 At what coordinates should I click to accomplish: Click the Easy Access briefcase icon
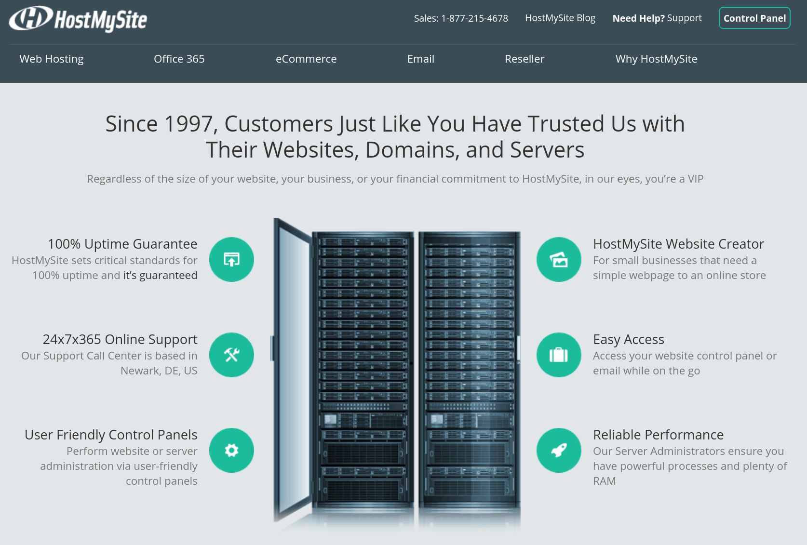(x=559, y=355)
